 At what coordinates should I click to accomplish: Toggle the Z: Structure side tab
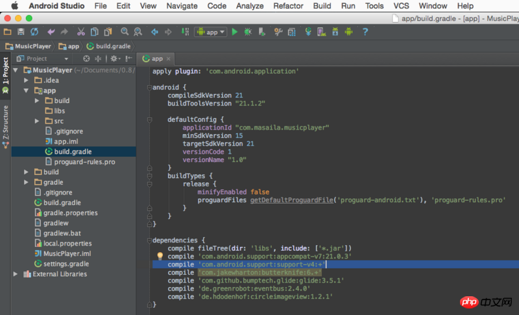(x=5, y=127)
